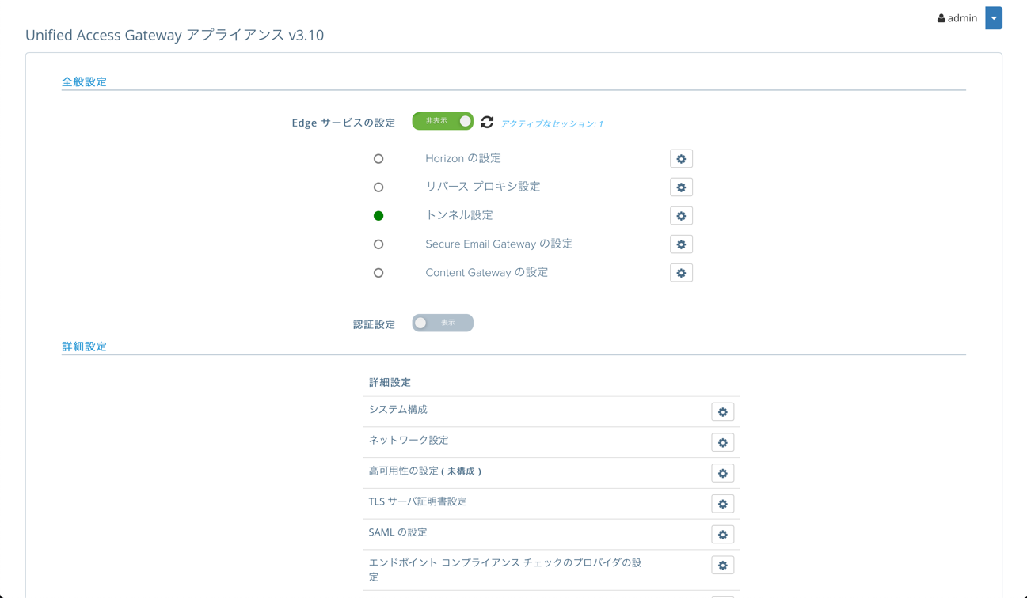The image size is (1027, 598).
Task: Click the トンネル設定 label
Action: 459,215
